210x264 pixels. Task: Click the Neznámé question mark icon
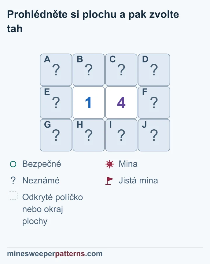(x=13, y=180)
